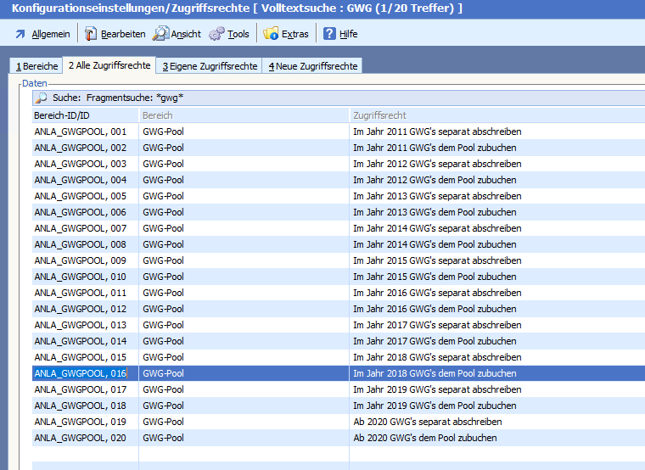Viewport: 645px width, 470px height.
Task: Switch to the Bereiche tab
Action: (36, 66)
